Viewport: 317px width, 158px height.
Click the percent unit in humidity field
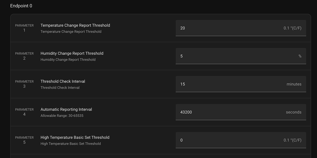(300, 56)
